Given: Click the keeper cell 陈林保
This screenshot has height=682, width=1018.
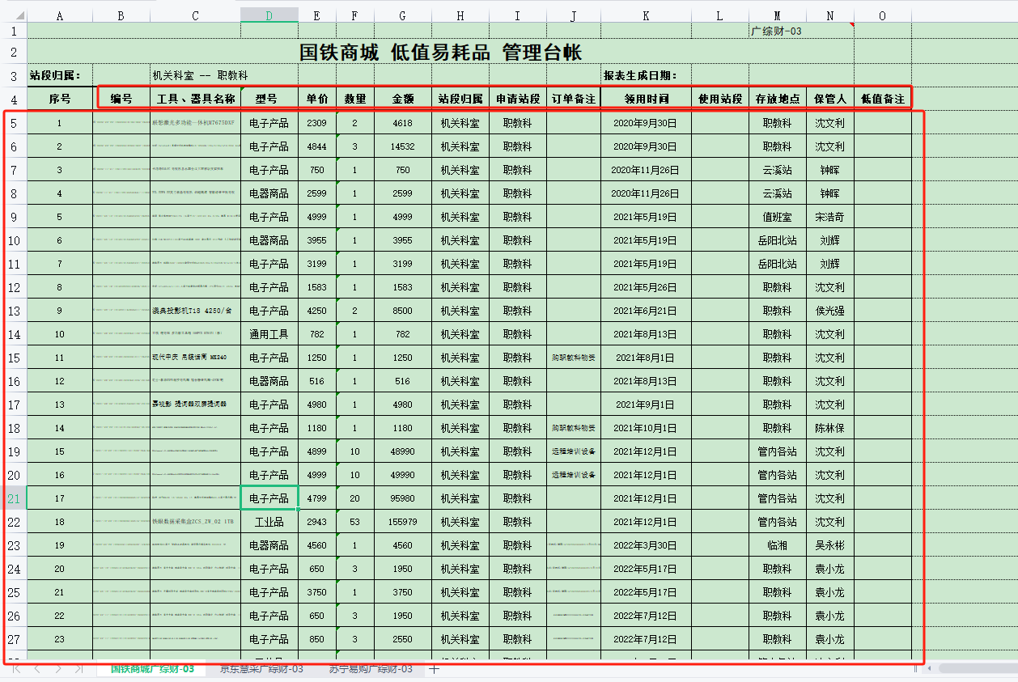Looking at the screenshot, I should (x=830, y=428).
